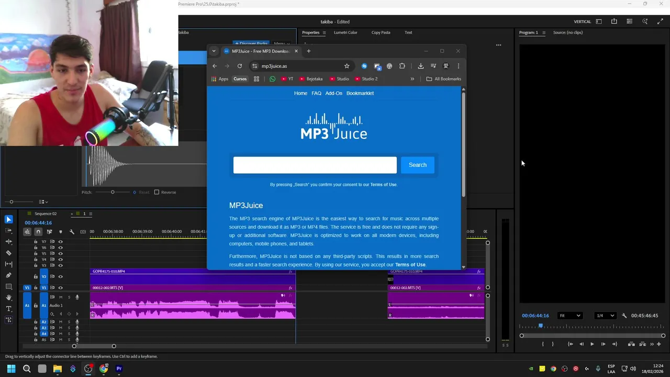The width and height of the screenshot is (670, 377).
Task: Open the Button Editor plus icon
Action: coord(658,344)
